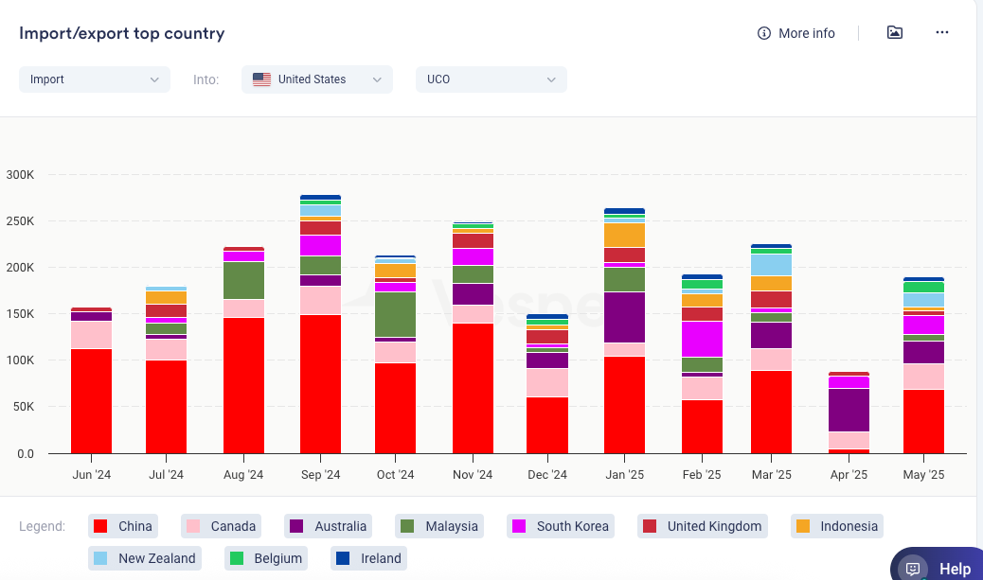The image size is (983, 580).
Task: Click the United States flag icon
Action: pos(261,79)
